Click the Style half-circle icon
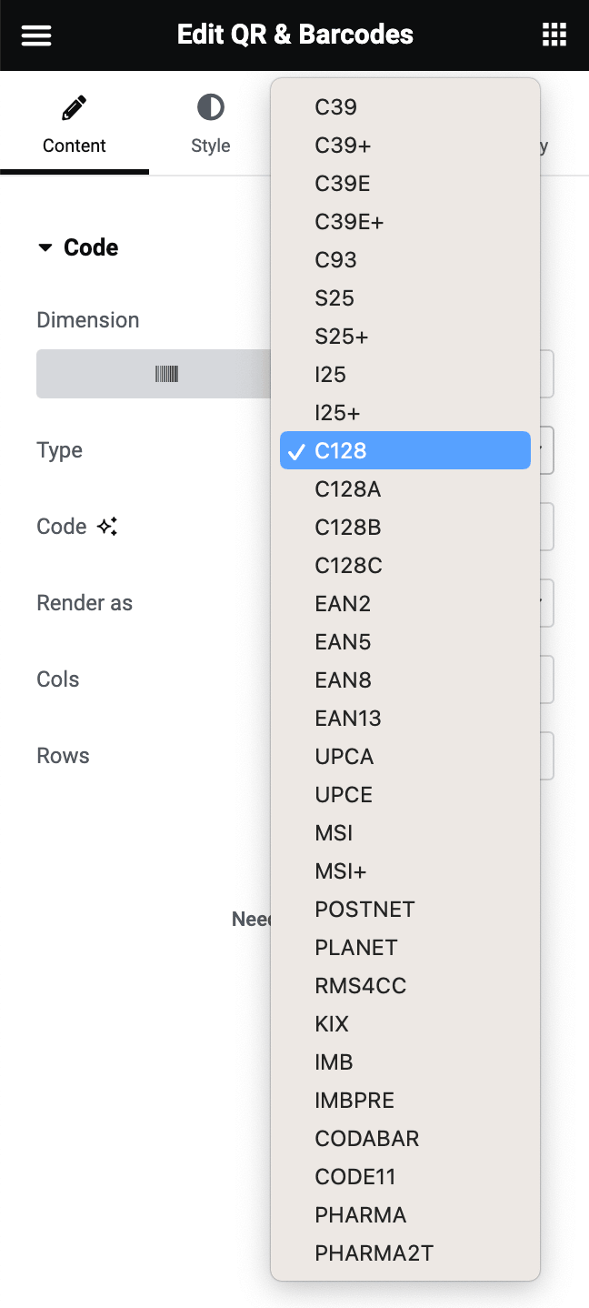 (x=210, y=109)
